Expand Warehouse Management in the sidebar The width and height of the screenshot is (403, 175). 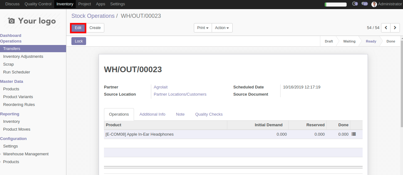26,154
